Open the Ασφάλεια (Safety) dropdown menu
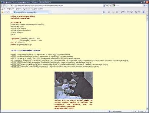Screen dimensions: 149x113 [x=130, y=12]
